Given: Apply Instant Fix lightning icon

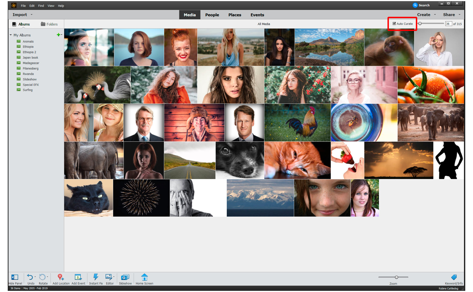Looking at the screenshot, I should point(96,277).
